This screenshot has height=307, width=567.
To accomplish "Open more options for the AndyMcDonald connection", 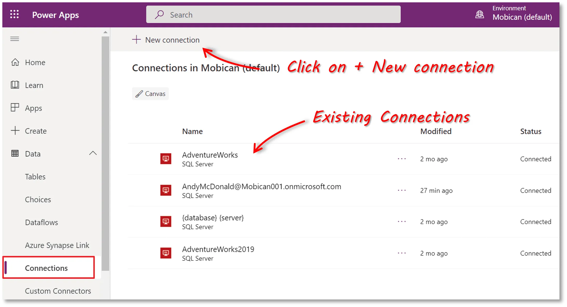I will pyautogui.click(x=402, y=190).
